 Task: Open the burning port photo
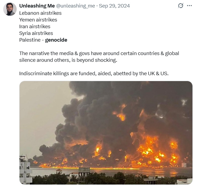point(106,133)
